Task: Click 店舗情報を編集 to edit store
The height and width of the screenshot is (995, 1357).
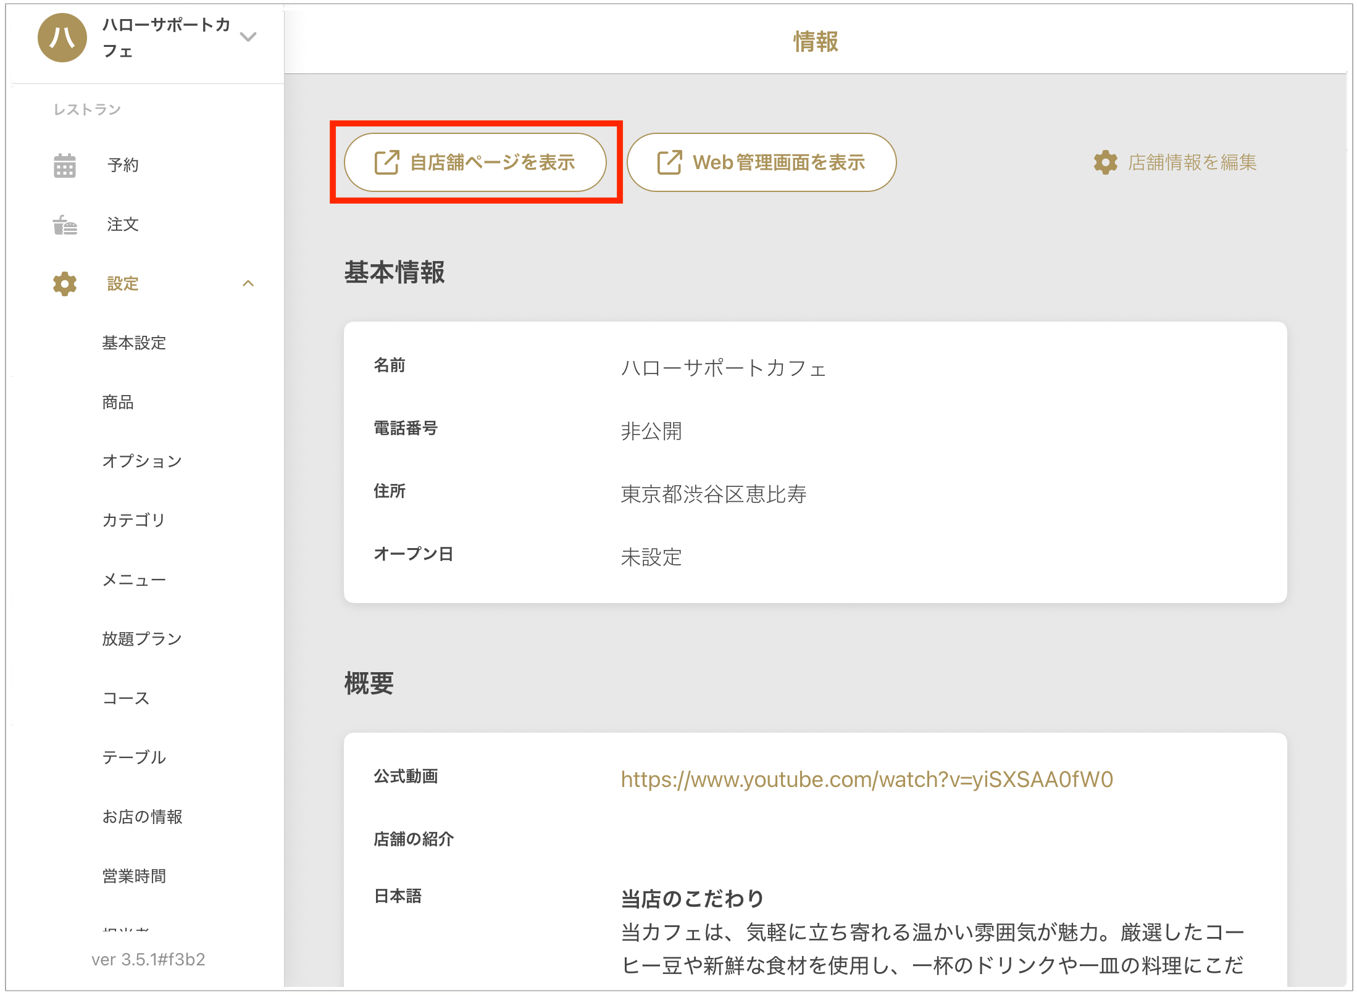Action: [1192, 162]
